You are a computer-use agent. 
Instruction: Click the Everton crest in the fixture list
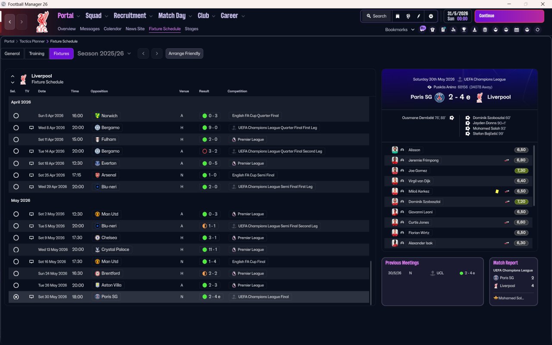point(97,163)
